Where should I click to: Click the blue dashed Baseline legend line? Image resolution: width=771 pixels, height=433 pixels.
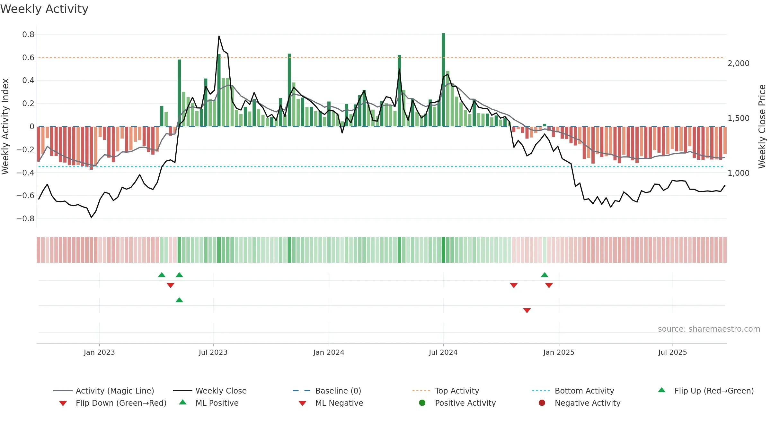(302, 391)
